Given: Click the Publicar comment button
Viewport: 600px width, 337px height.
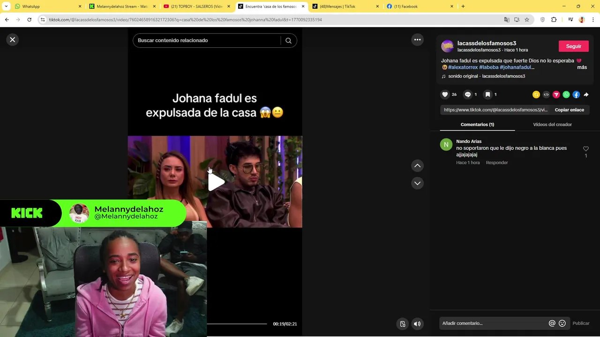Looking at the screenshot, I should point(581,323).
